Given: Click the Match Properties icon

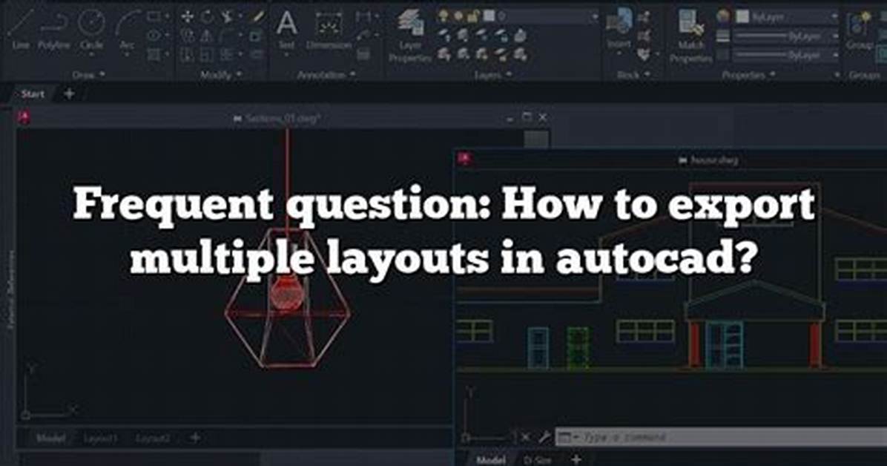Looking at the screenshot, I should [690, 35].
